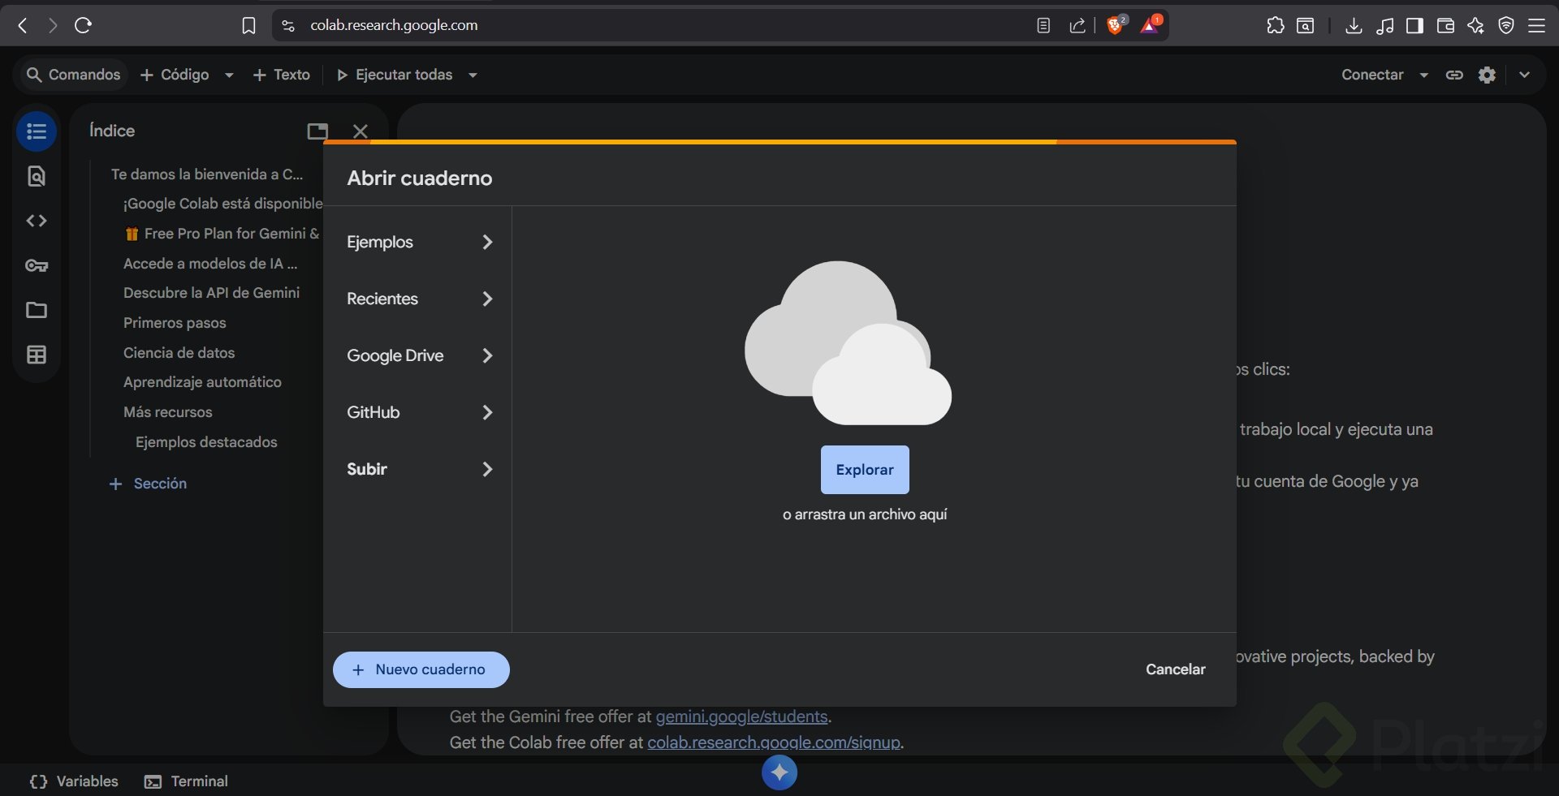The height and width of the screenshot is (796, 1559).
Task: Select the Google Drive tab in dialog
Action: [x=419, y=355]
